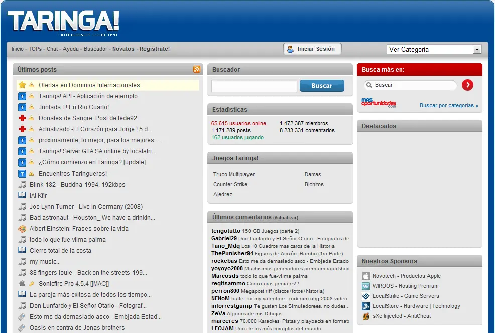Image resolution: width=495 pixels, height=333 pixels.
Task: Click the blue Buscar button
Action: (x=322, y=85)
